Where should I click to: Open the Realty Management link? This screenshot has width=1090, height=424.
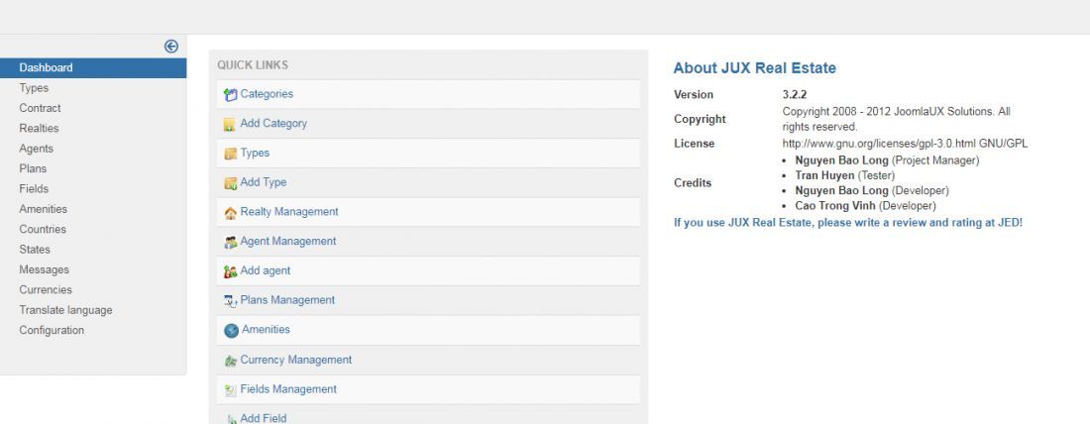289,211
